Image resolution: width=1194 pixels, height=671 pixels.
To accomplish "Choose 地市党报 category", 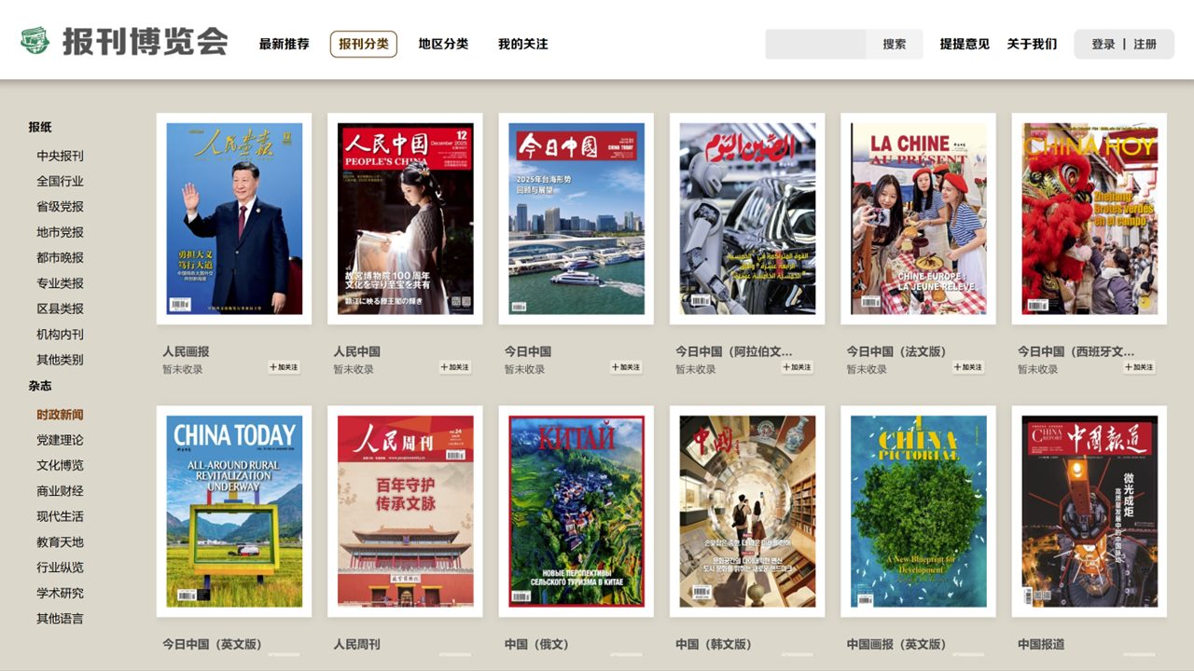I will 61,232.
